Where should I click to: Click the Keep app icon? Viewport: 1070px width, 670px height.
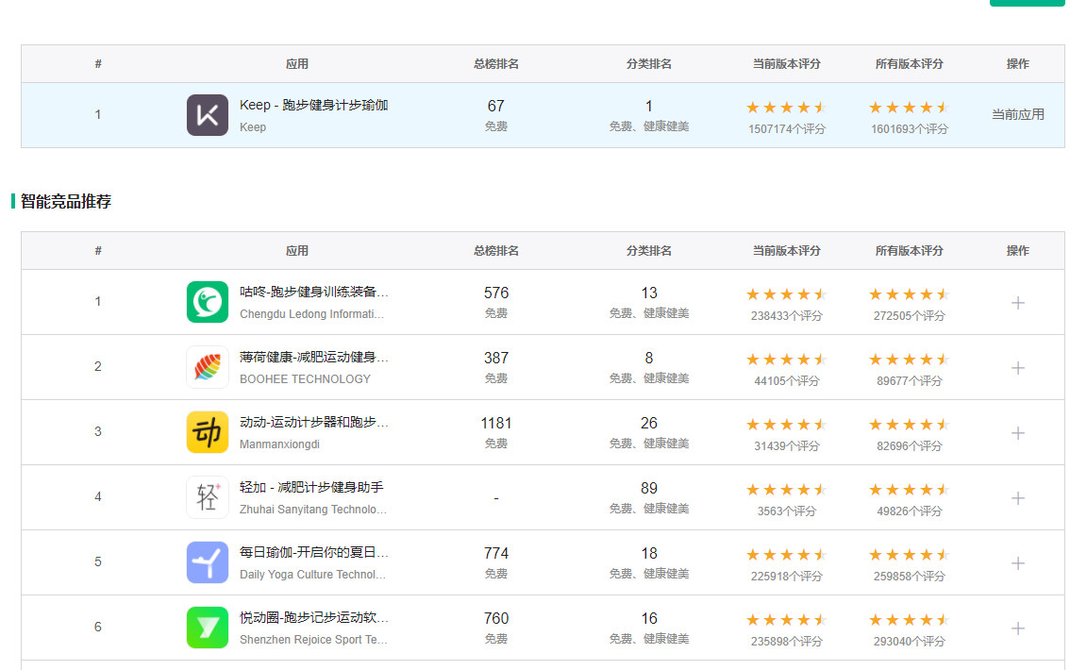coord(208,115)
